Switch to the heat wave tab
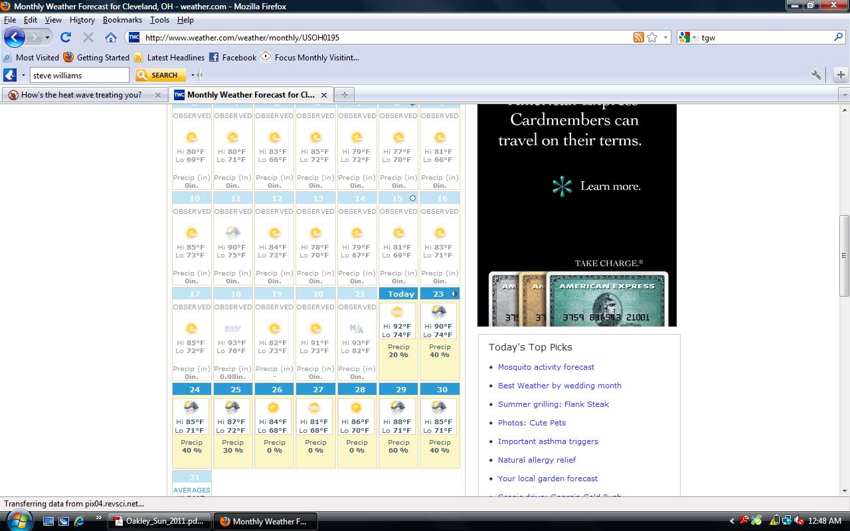 coord(81,95)
